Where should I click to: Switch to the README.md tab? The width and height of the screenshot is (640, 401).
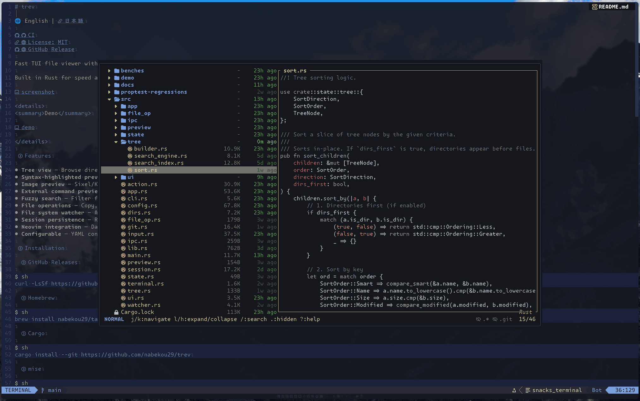pyautogui.click(x=613, y=7)
